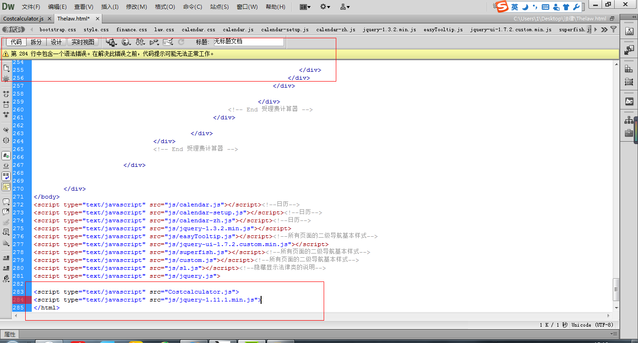The image size is (638, 343).
Task: Open the workspace layout dropdown
Action: (305, 7)
